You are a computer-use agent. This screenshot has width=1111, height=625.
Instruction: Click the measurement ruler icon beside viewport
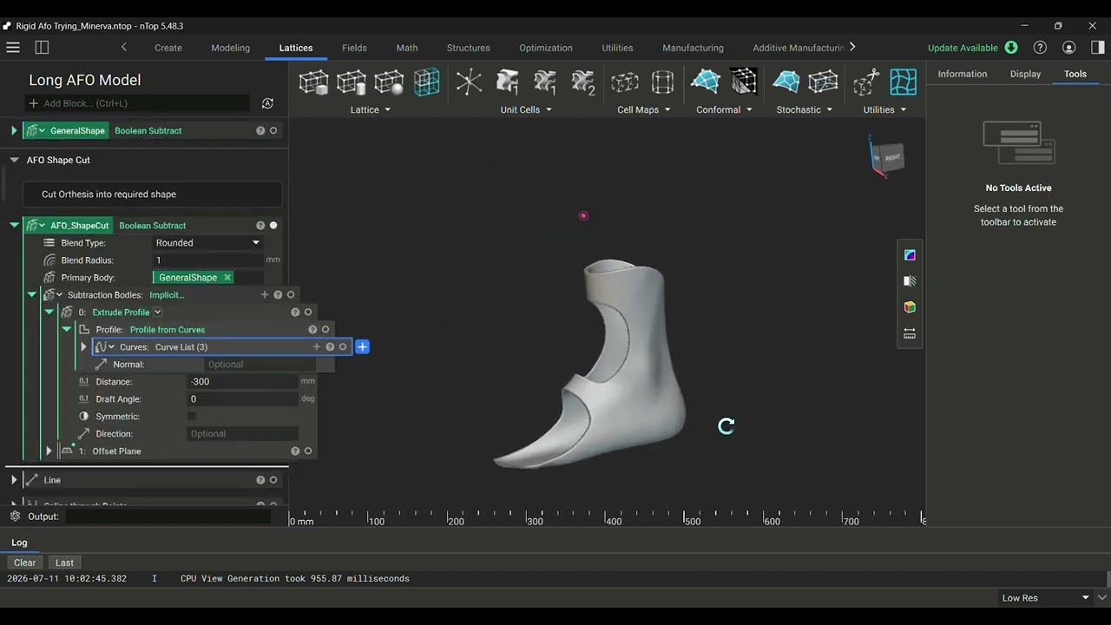910,333
